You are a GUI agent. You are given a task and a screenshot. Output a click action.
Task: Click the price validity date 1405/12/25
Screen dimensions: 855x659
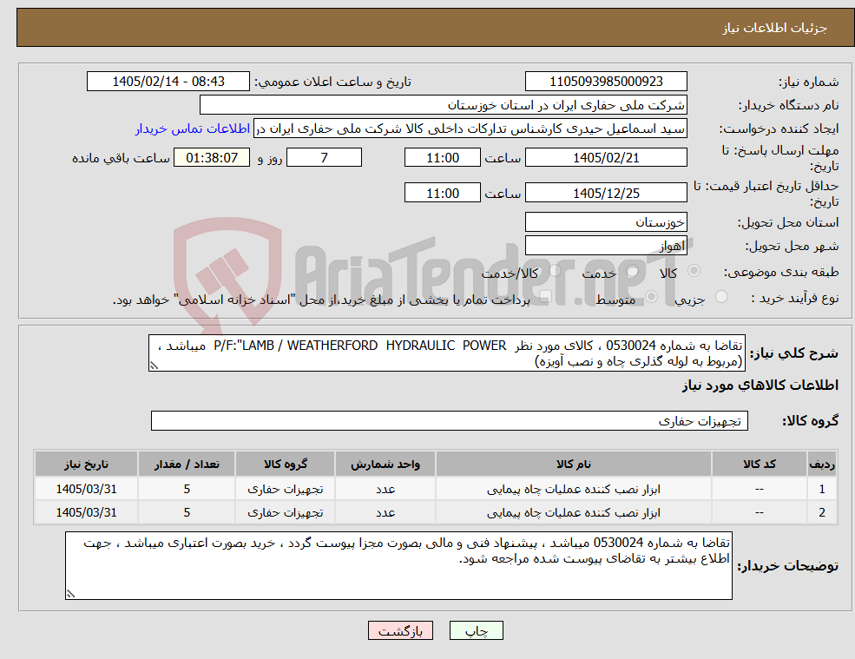[606, 193]
